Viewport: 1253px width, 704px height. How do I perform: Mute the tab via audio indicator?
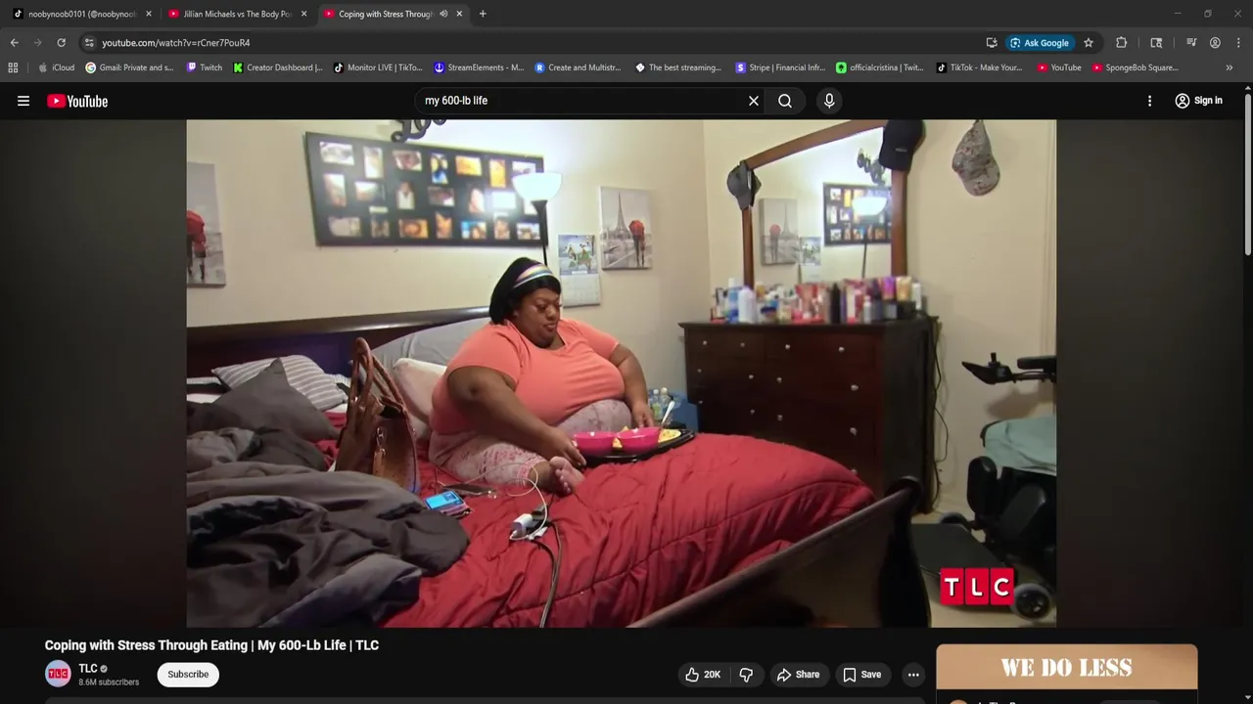click(x=443, y=14)
